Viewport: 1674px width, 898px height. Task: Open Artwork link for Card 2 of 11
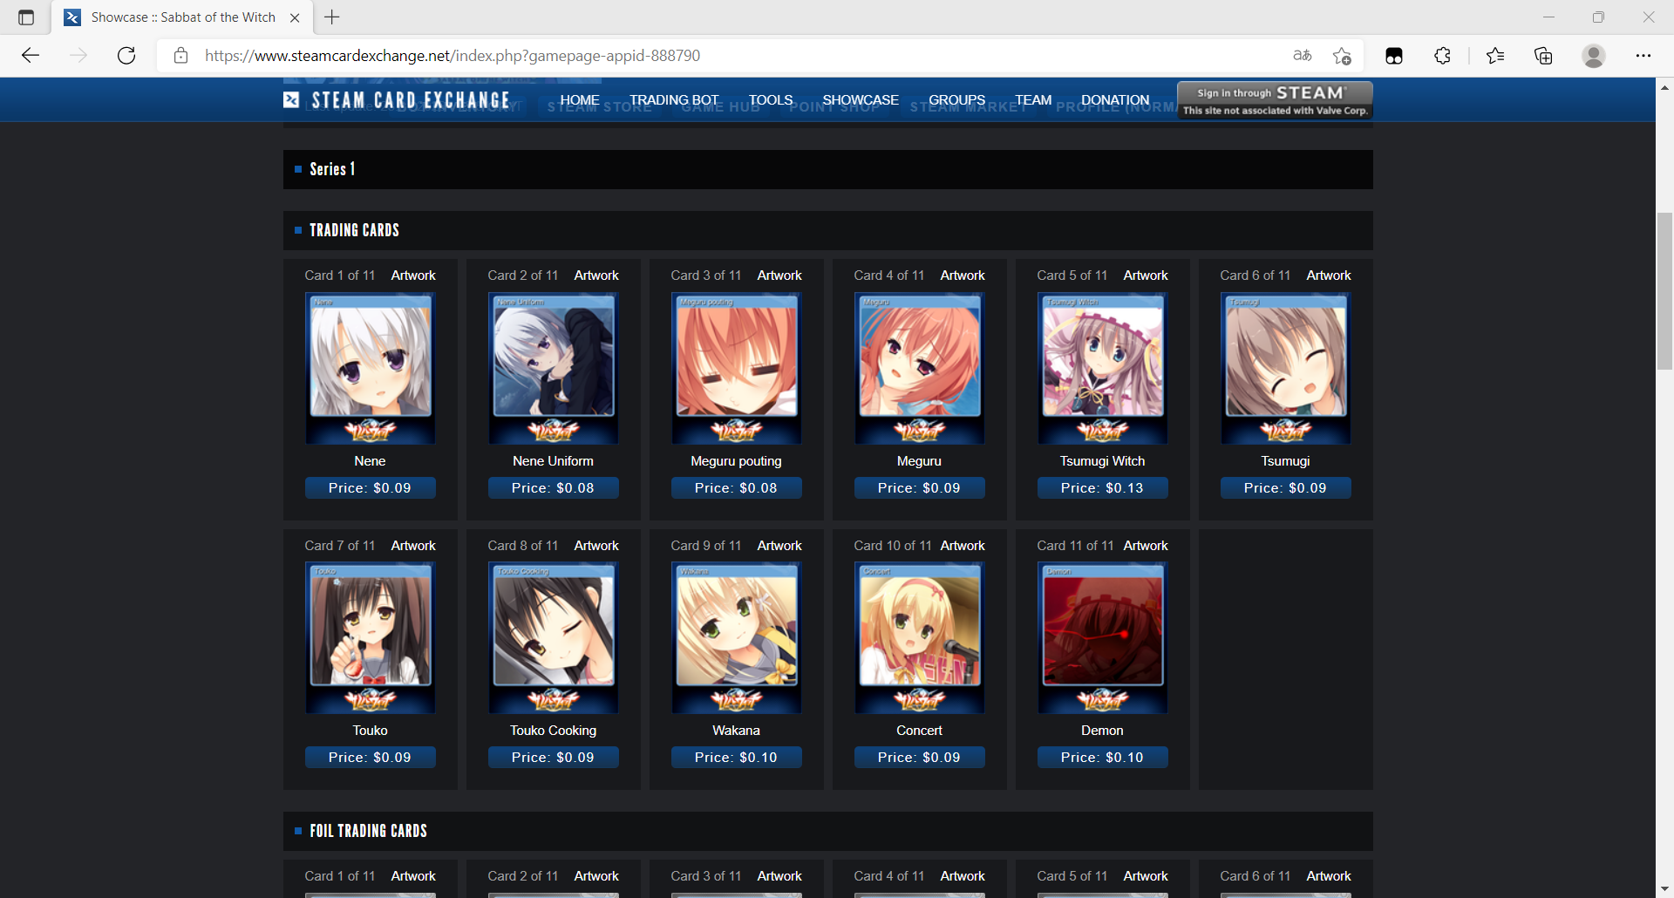(596, 276)
